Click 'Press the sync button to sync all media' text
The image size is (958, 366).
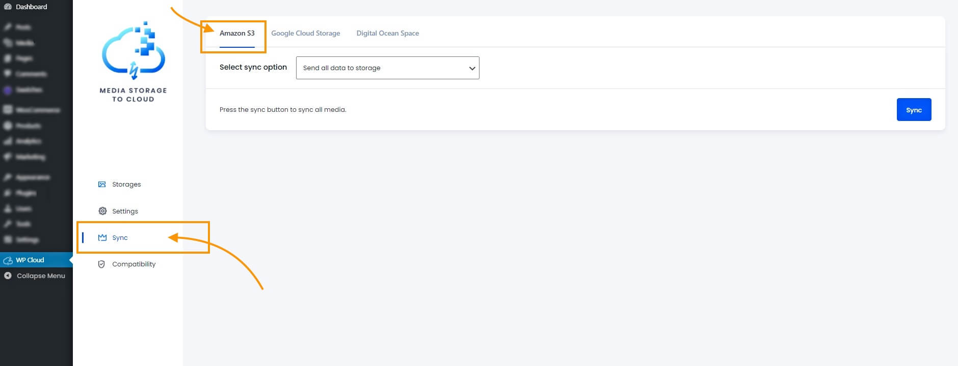coord(283,110)
